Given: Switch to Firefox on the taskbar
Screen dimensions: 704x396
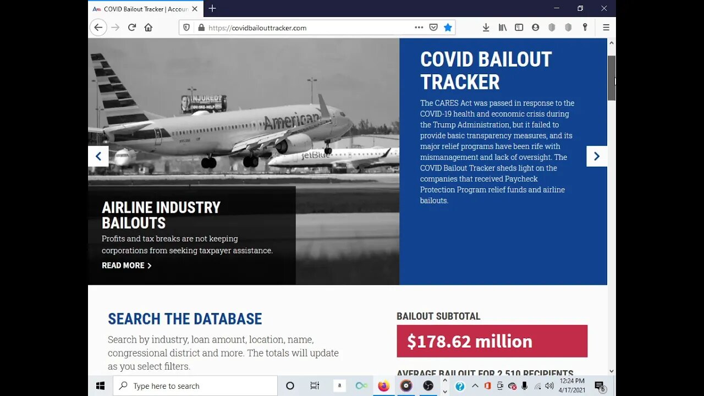Looking at the screenshot, I should (383, 386).
